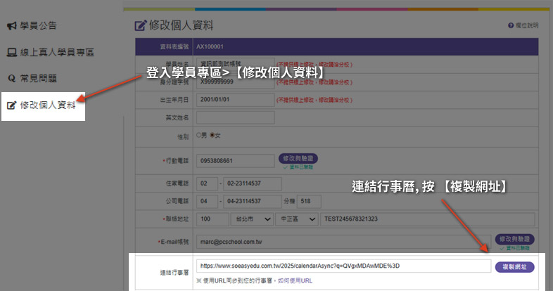Viewport: 553px width, 291px height.
Task: Click the E-mail address input field
Action: click(342, 241)
